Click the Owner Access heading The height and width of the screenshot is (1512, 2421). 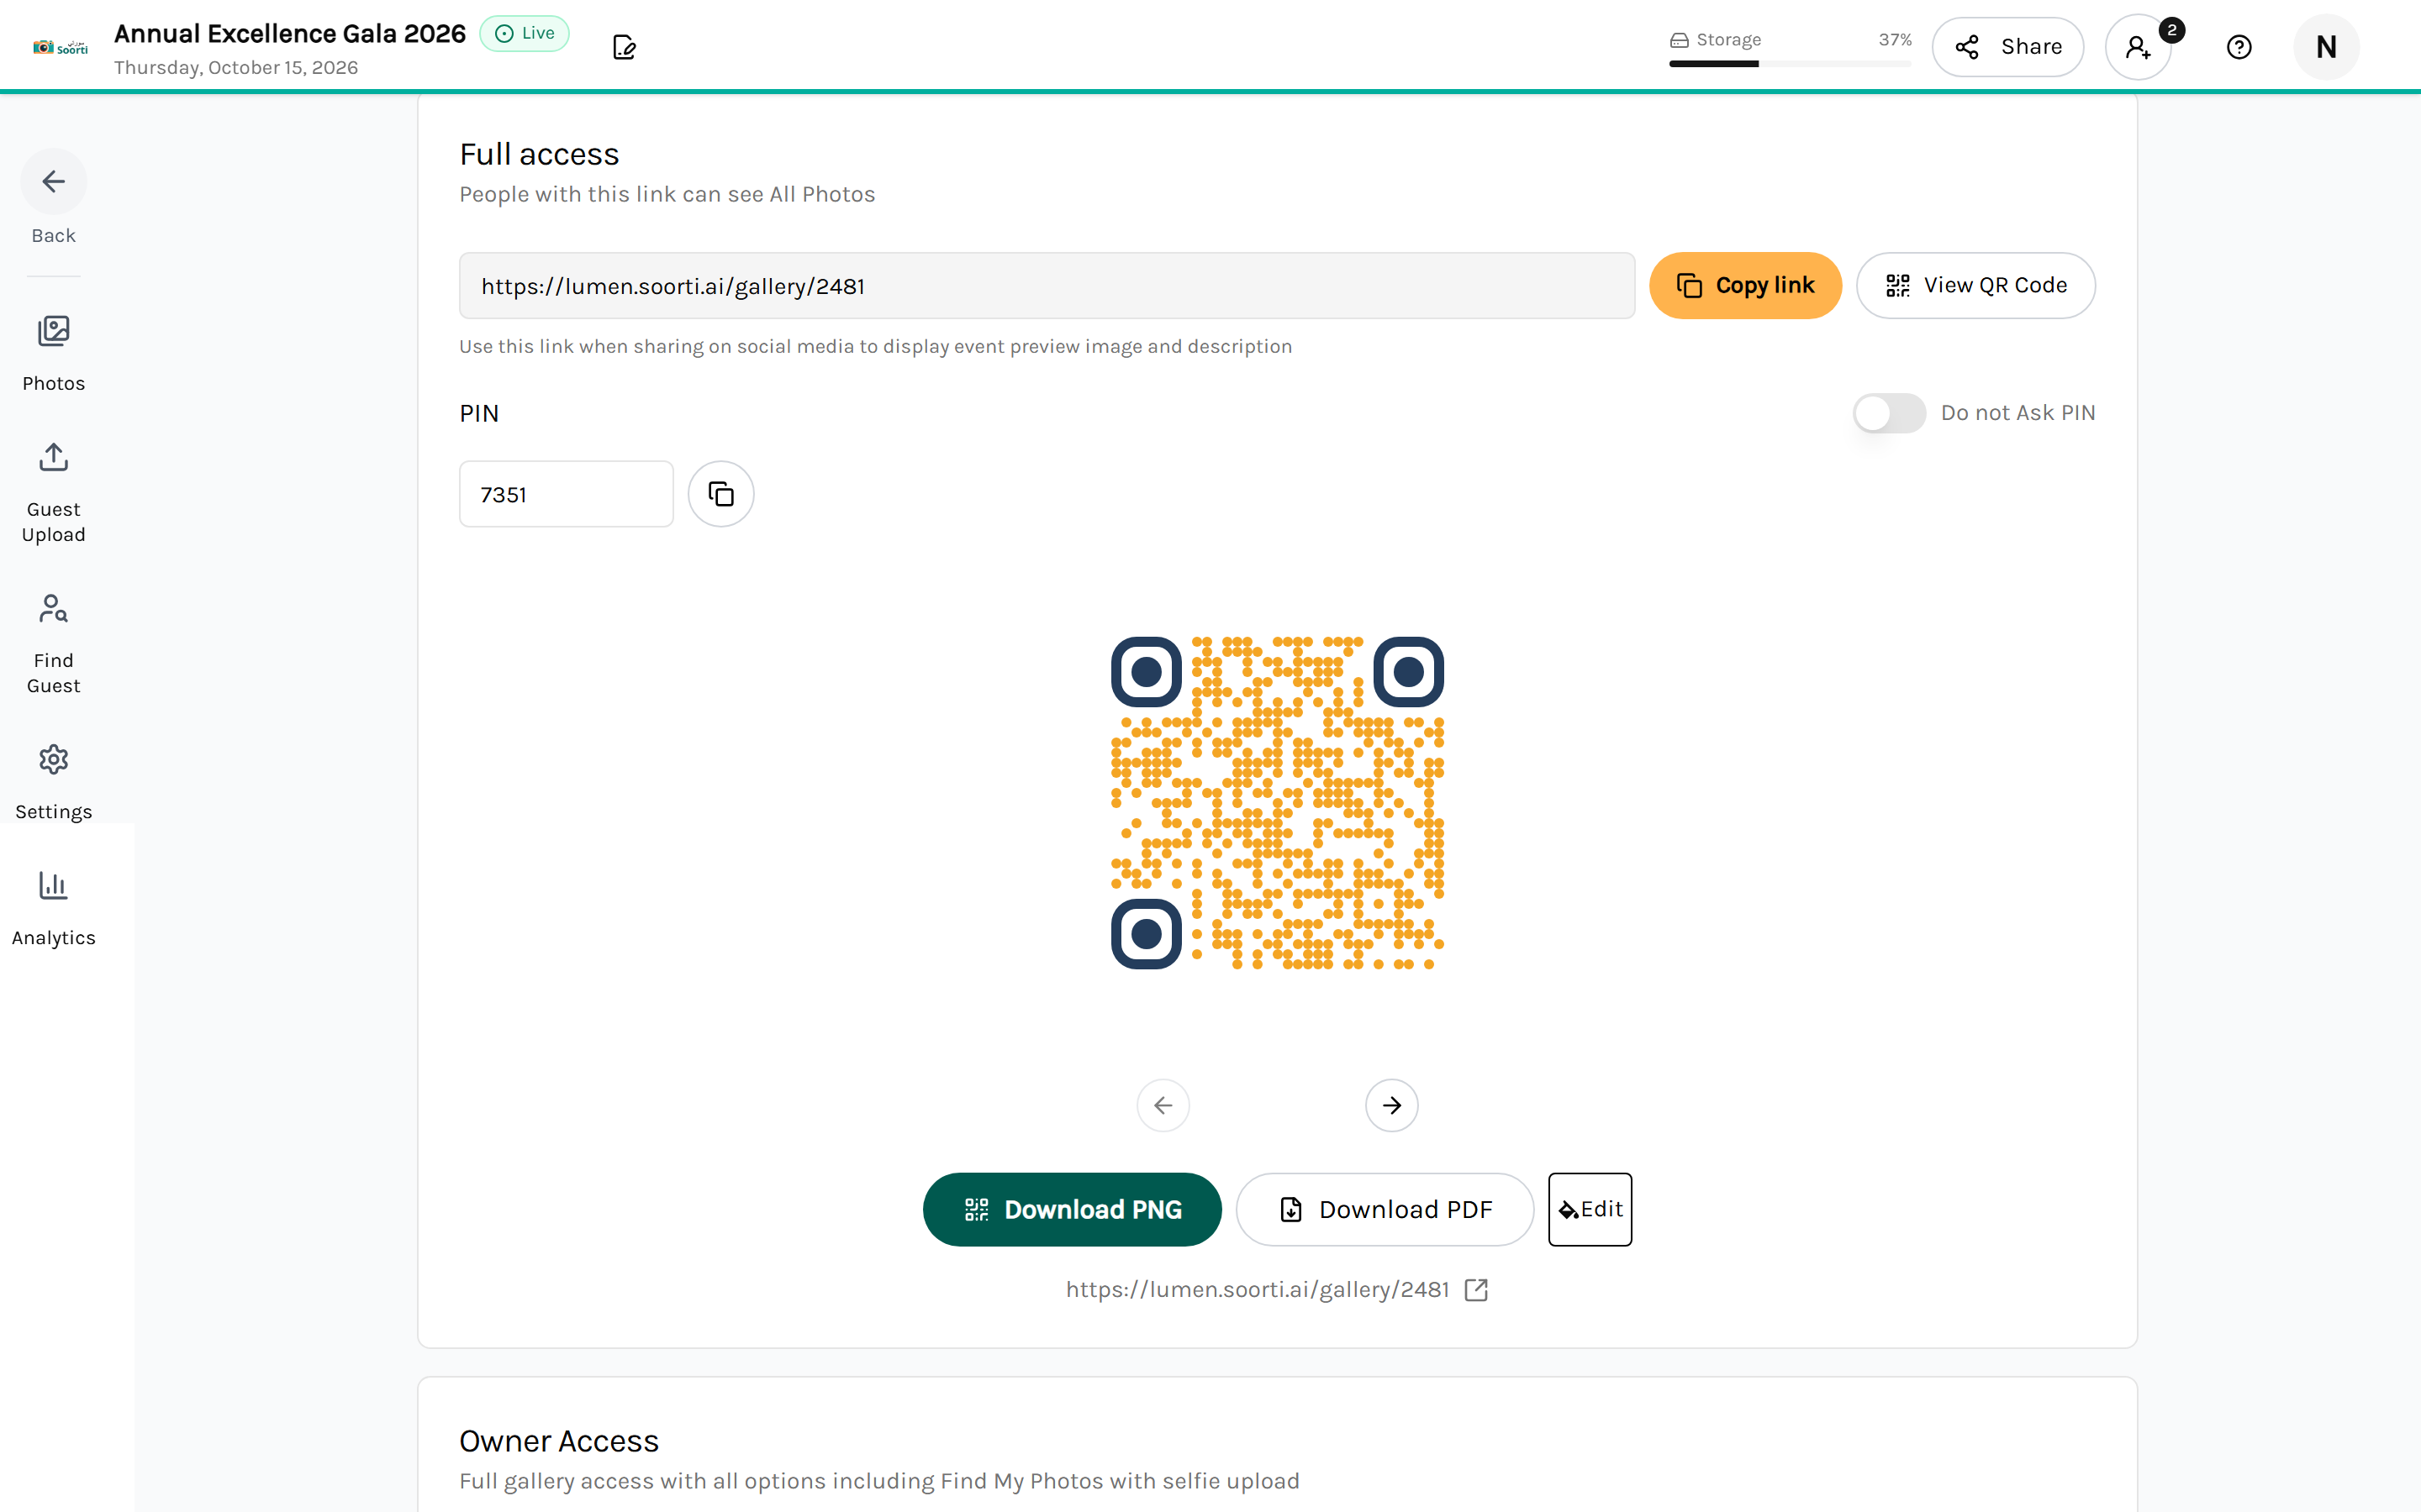[x=558, y=1441]
